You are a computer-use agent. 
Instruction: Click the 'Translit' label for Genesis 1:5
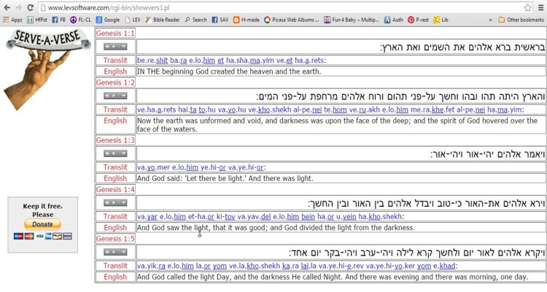click(x=115, y=266)
